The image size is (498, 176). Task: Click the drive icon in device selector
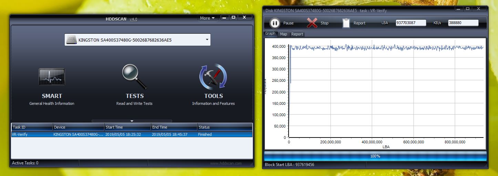(x=72, y=40)
